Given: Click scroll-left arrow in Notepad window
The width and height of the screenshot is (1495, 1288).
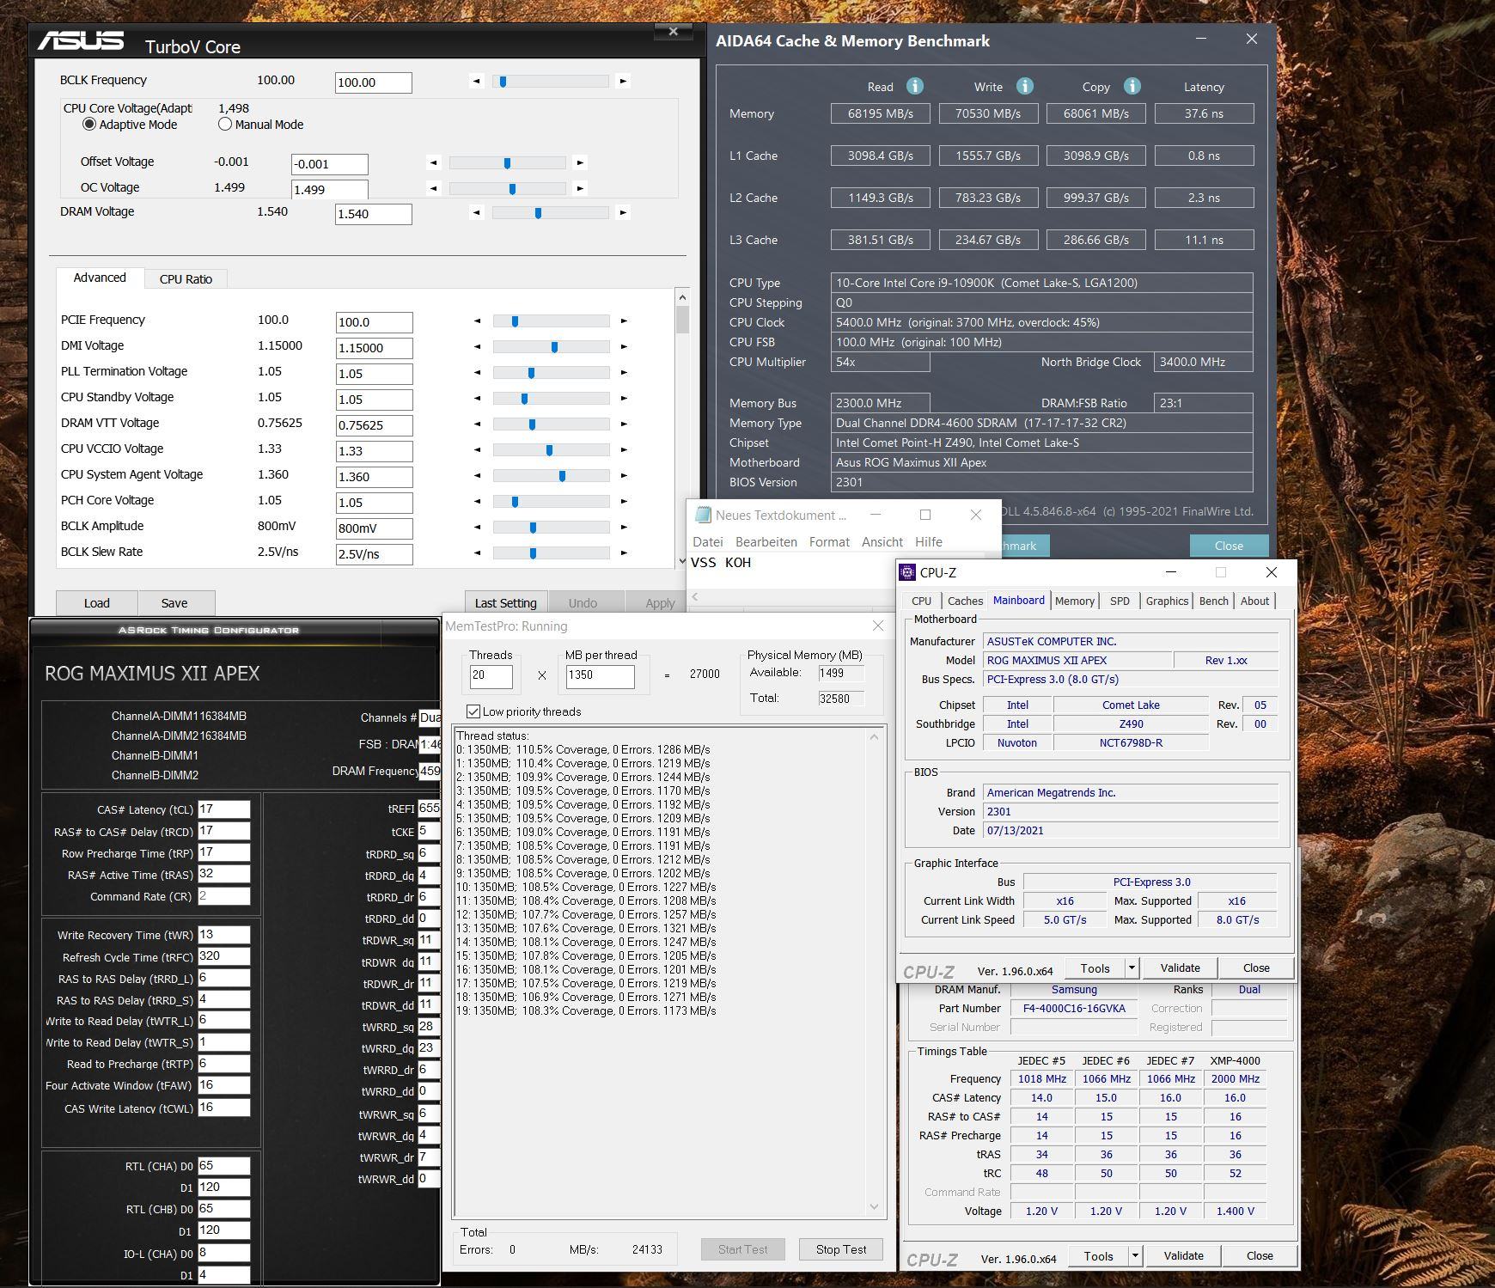Looking at the screenshot, I should pyautogui.click(x=695, y=596).
